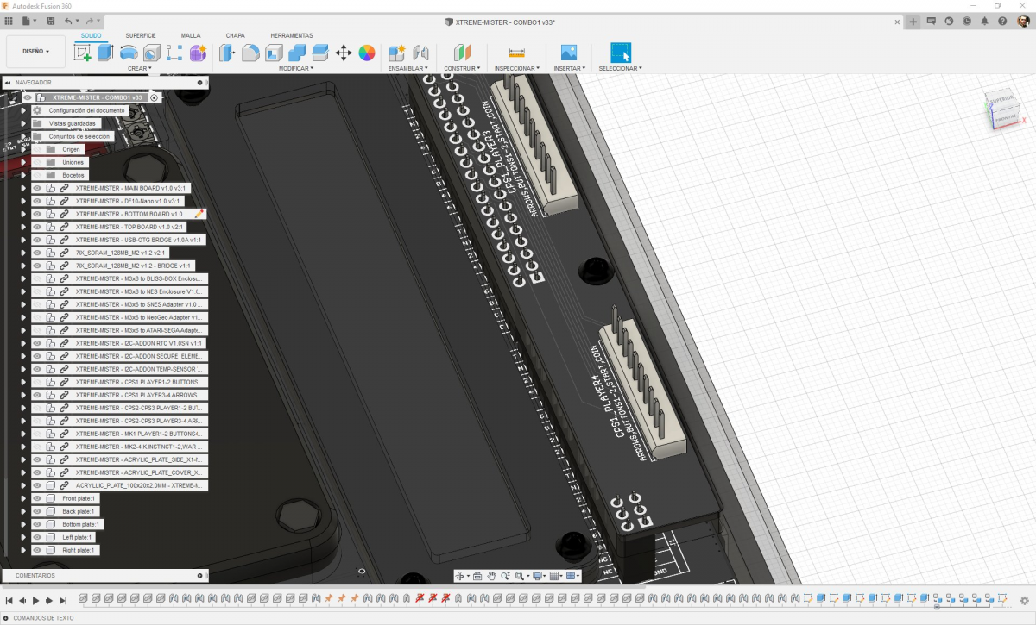Click the Measure tool icon
Viewport: 1036px width, 625px height.
[x=517, y=53]
